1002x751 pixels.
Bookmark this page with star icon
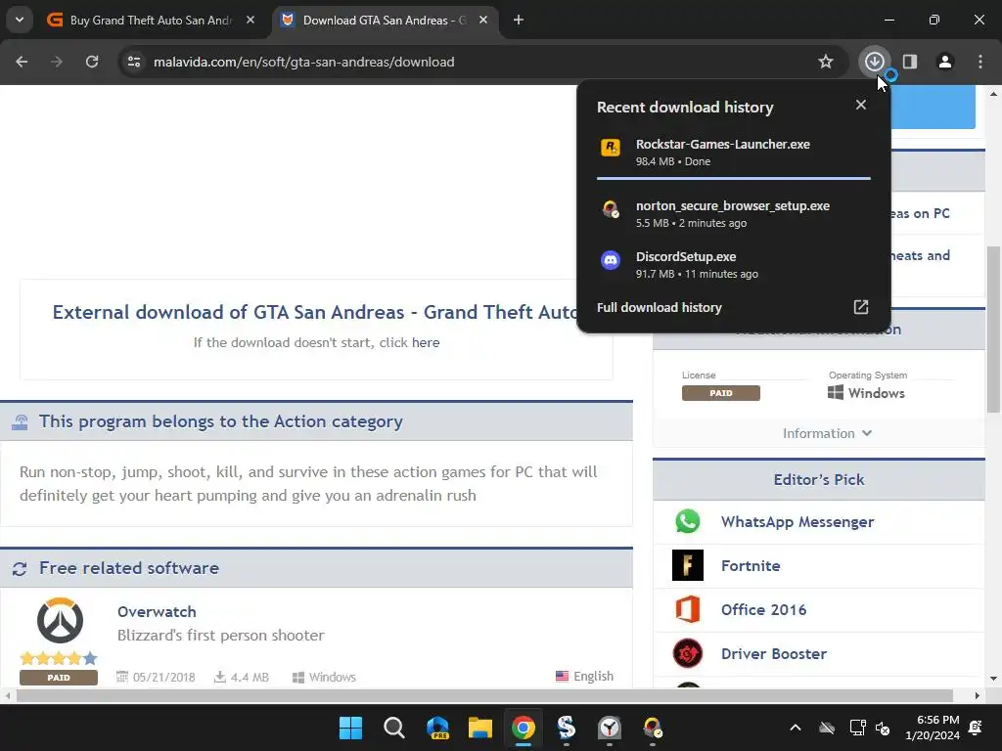[826, 62]
